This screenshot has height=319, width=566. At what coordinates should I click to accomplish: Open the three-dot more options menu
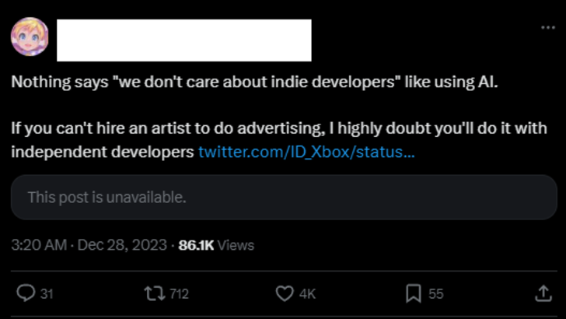click(548, 27)
